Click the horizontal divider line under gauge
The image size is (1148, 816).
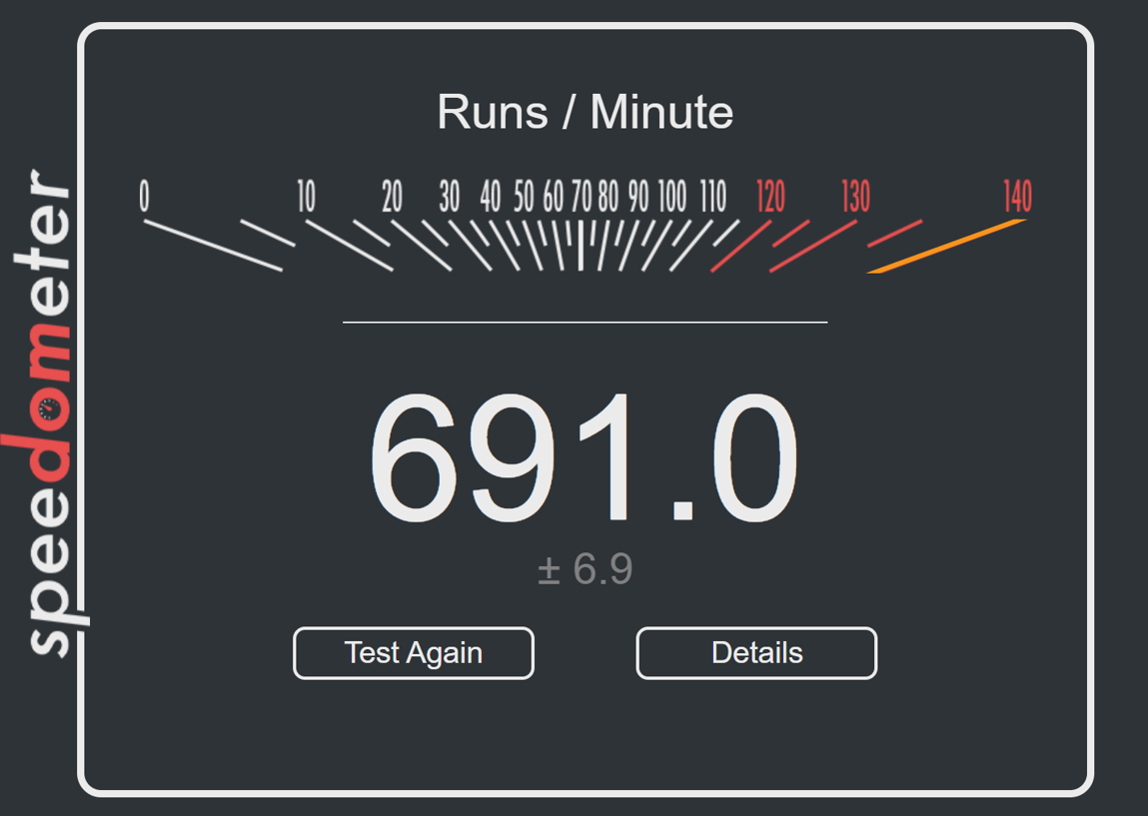click(x=584, y=322)
